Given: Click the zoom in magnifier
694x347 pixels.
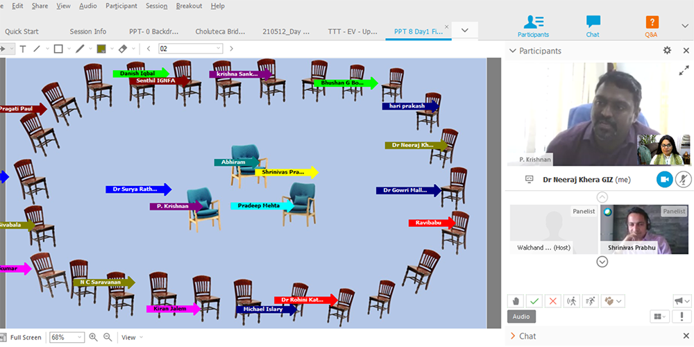Looking at the screenshot, I should [93, 337].
